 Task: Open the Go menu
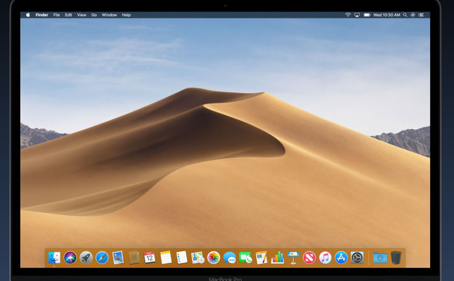coord(94,14)
